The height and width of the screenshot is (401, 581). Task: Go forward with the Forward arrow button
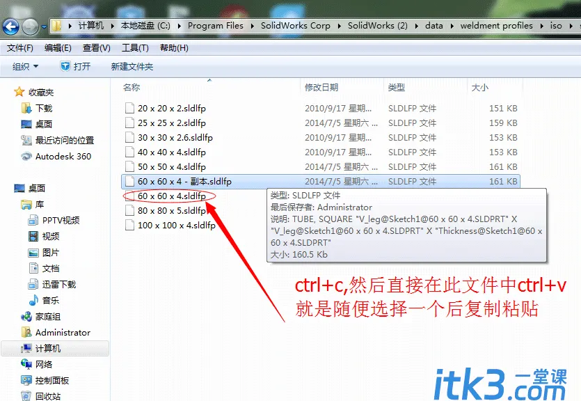[x=31, y=26]
